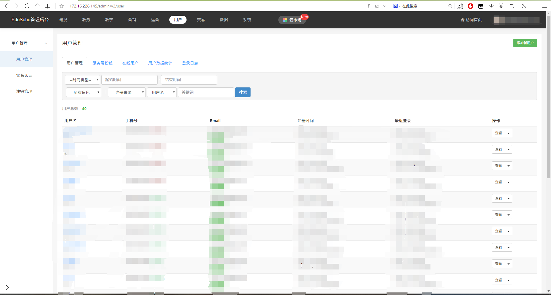This screenshot has height=295, width=551.
Task: Open the 交易 transactions menu
Action: click(x=201, y=20)
